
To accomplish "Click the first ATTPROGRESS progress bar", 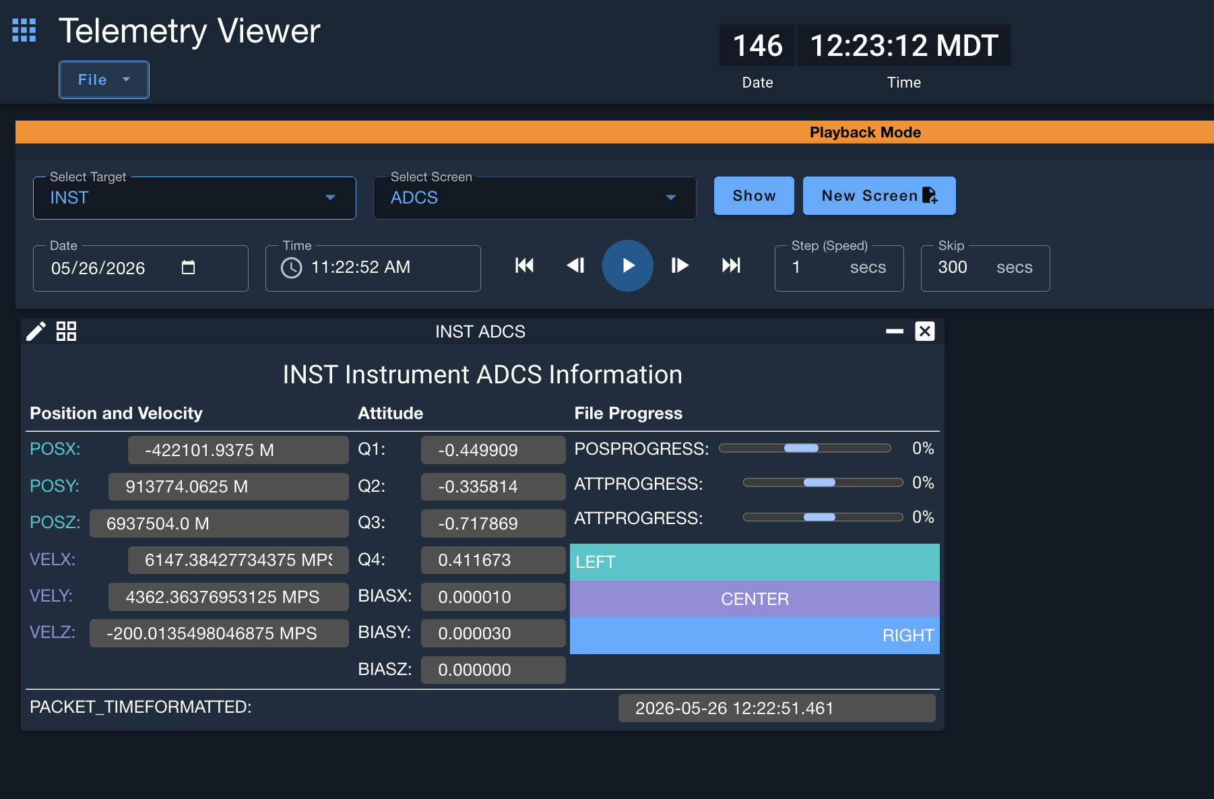I will coord(823,482).
